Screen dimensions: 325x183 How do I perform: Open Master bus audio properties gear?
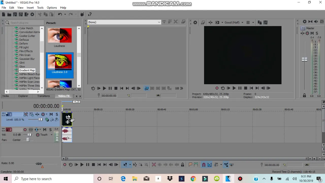304,22
